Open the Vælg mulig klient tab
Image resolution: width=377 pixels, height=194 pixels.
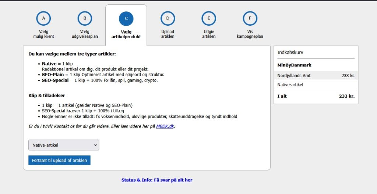click(x=43, y=34)
